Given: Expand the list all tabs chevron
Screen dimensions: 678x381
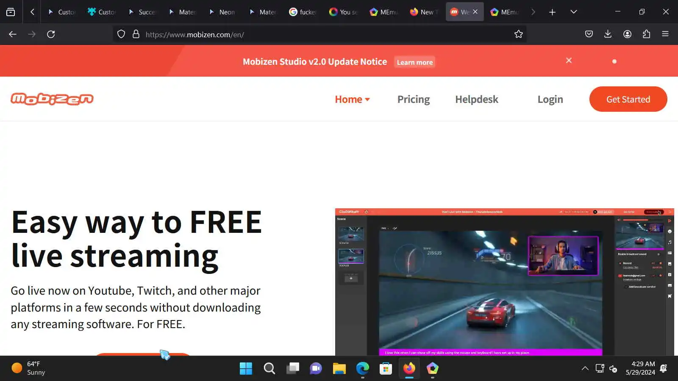Looking at the screenshot, I should pyautogui.click(x=574, y=12).
